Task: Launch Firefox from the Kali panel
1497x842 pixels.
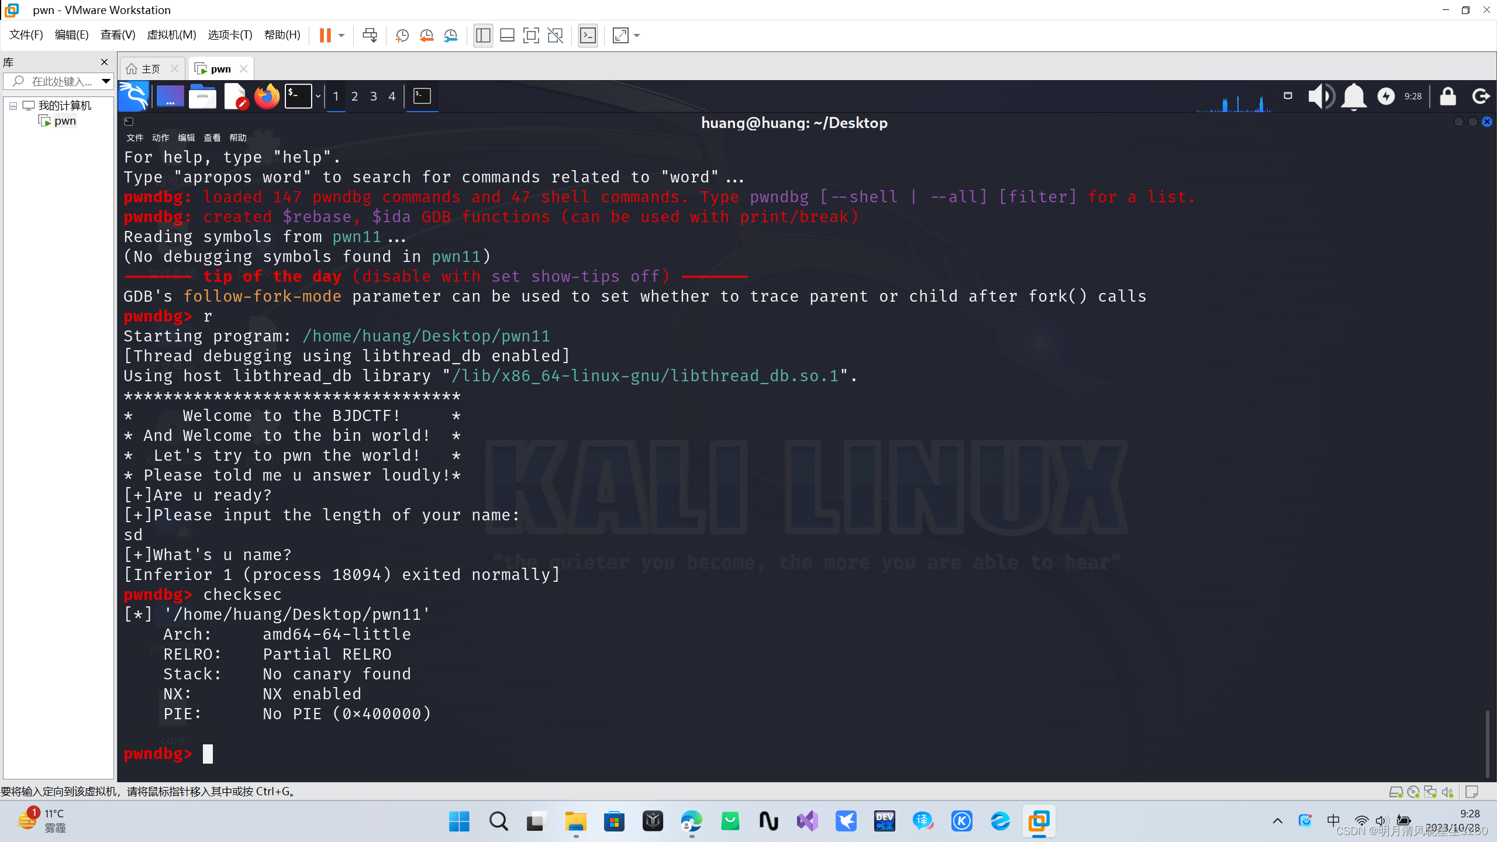Action: click(267, 96)
